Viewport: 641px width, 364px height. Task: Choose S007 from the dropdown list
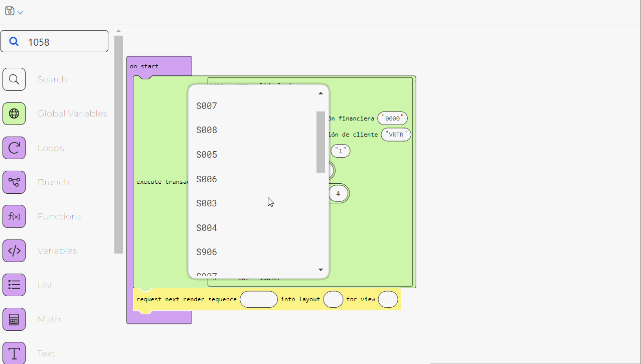(x=207, y=106)
